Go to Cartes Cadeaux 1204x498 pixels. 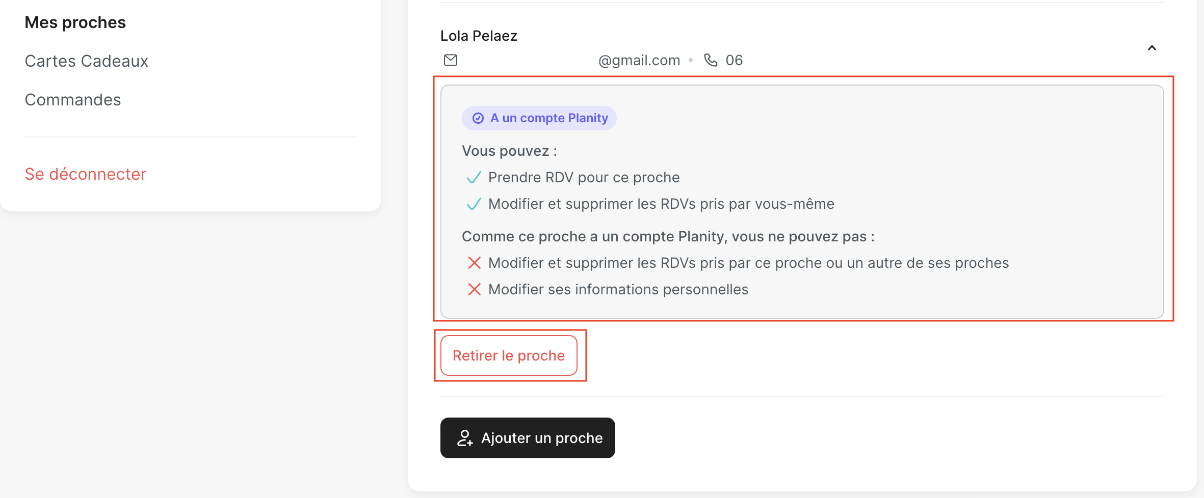[86, 61]
